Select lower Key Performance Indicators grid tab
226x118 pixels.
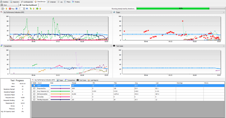[44, 80]
